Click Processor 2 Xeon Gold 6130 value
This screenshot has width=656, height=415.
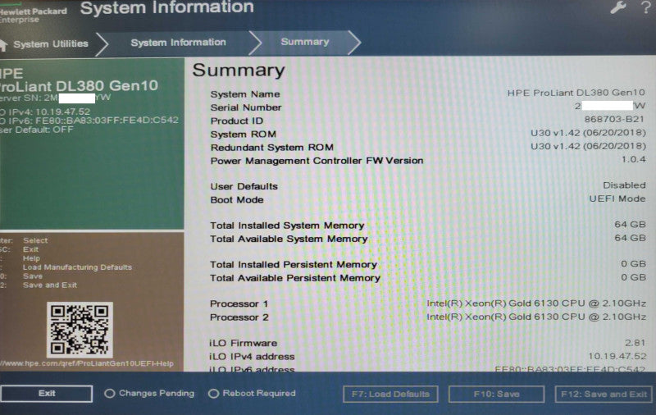[536, 317]
